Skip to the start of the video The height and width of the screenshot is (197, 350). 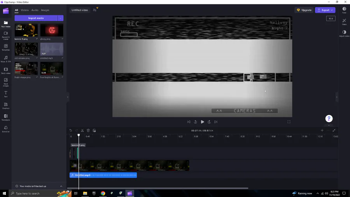pyautogui.click(x=189, y=122)
